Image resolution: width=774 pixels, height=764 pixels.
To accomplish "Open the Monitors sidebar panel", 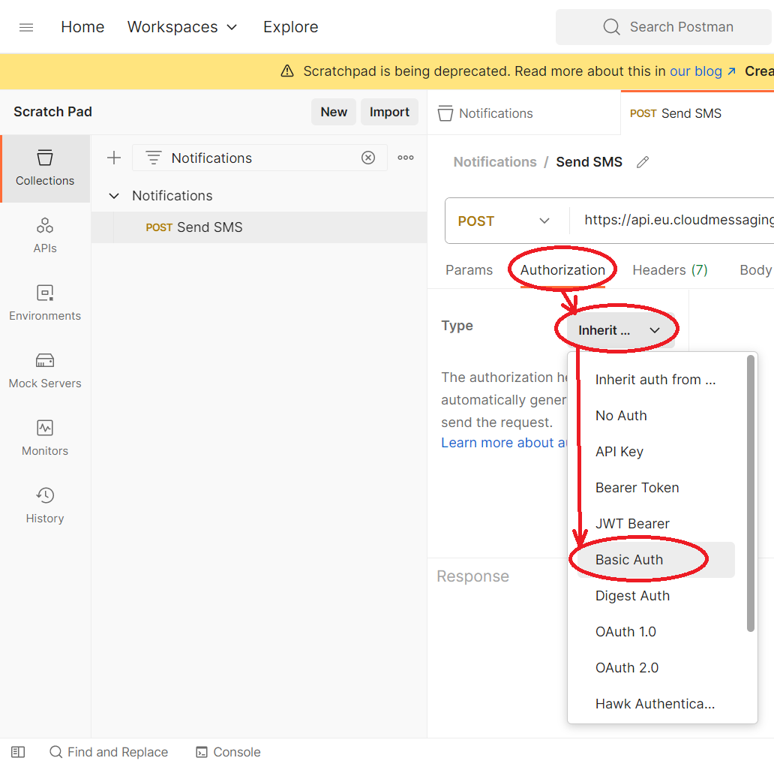I will 45,438.
